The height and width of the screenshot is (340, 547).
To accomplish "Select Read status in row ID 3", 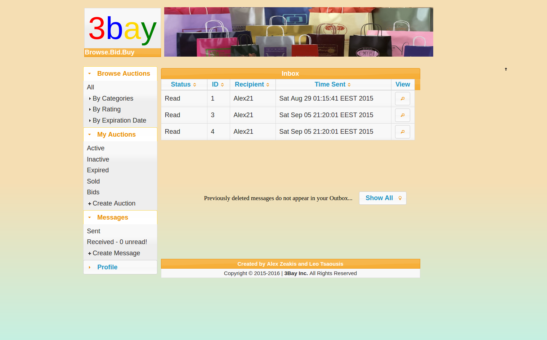I will click(x=172, y=115).
